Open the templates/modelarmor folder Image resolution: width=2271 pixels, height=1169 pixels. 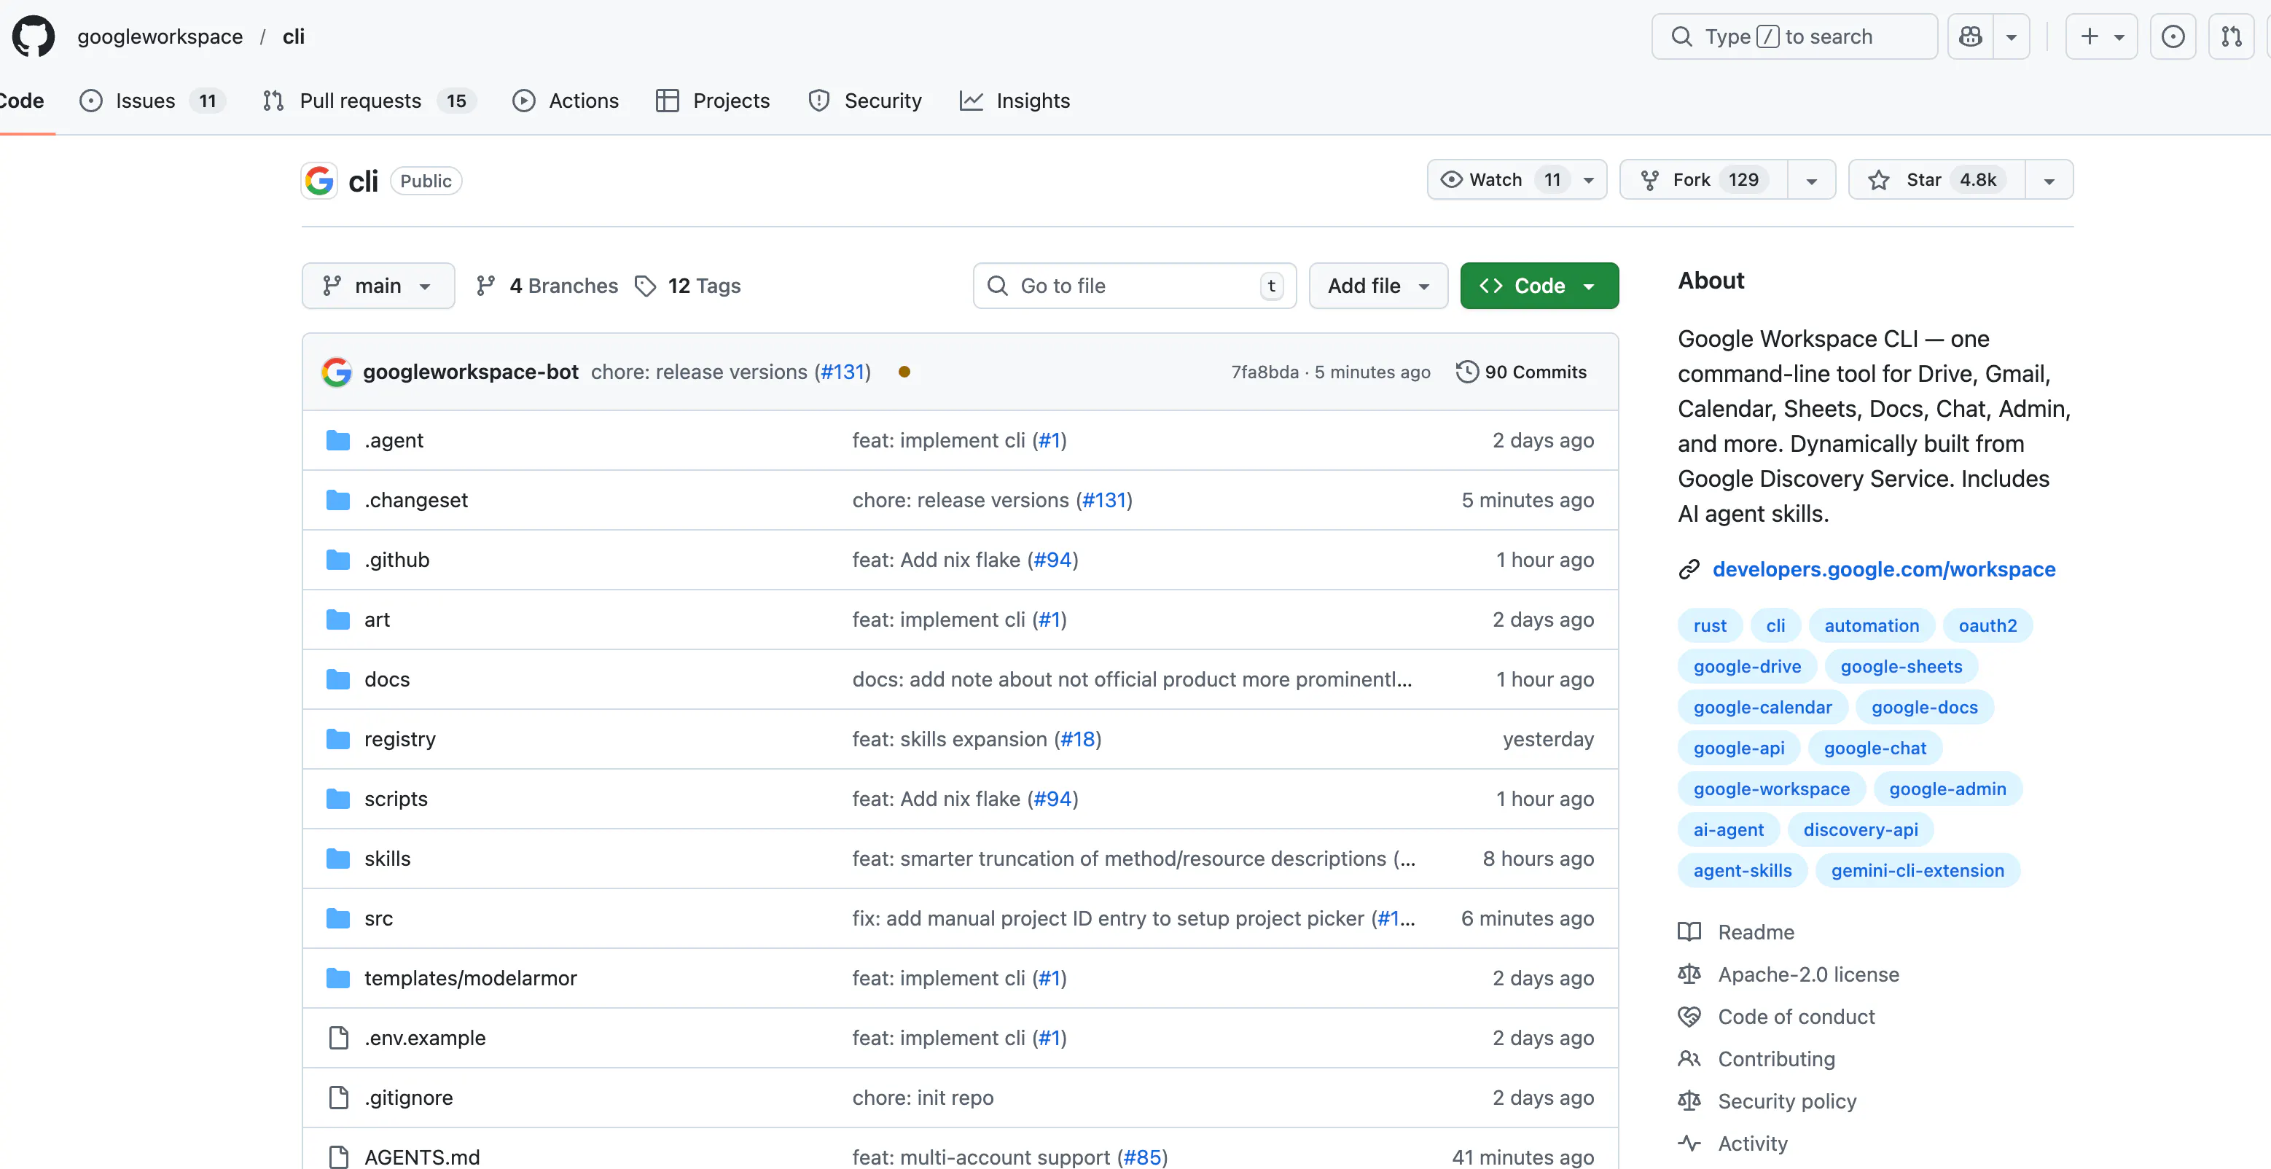(x=470, y=979)
